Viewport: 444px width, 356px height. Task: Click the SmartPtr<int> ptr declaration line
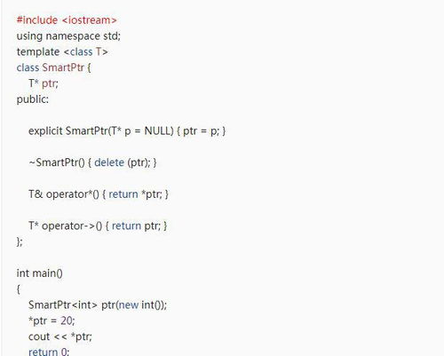98,305
